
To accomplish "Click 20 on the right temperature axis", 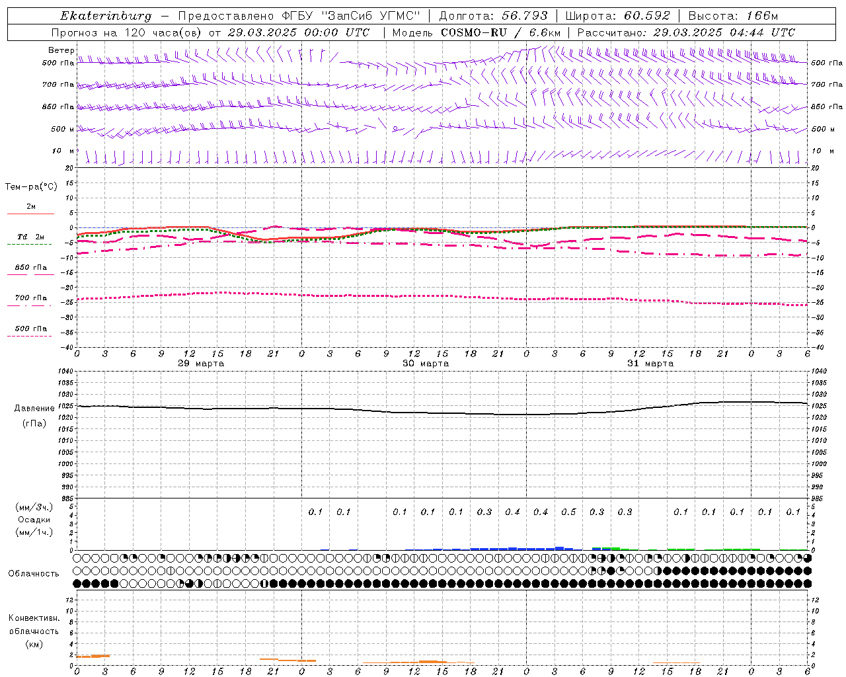I will pos(816,169).
